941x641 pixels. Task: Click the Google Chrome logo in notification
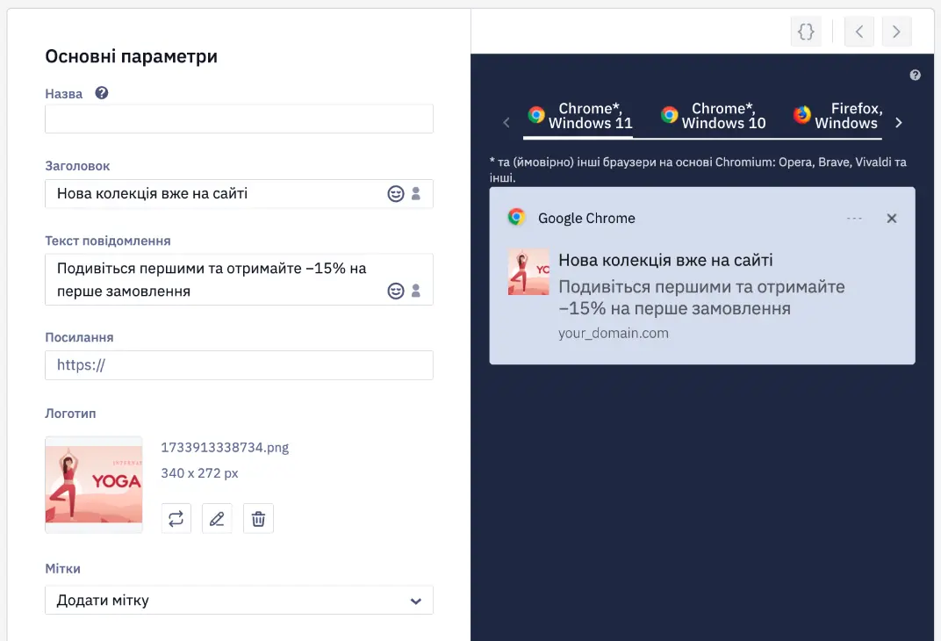(516, 217)
